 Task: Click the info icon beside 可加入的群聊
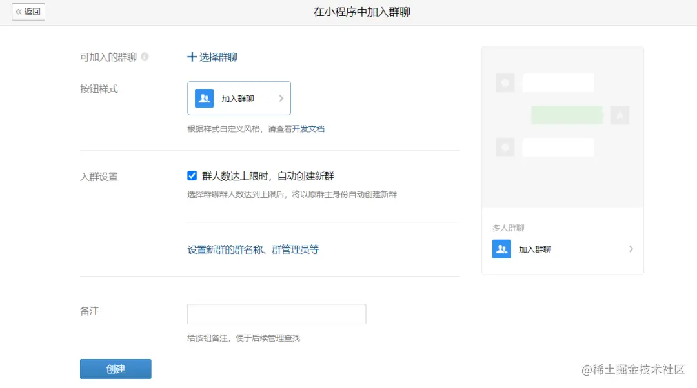click(x=145, y=57)
